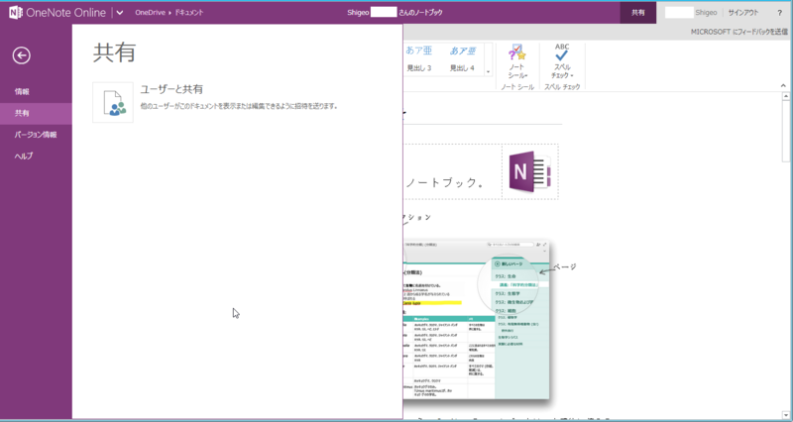
Task: Click the notebook screenshot image on page
Action: tap(477, 320)
